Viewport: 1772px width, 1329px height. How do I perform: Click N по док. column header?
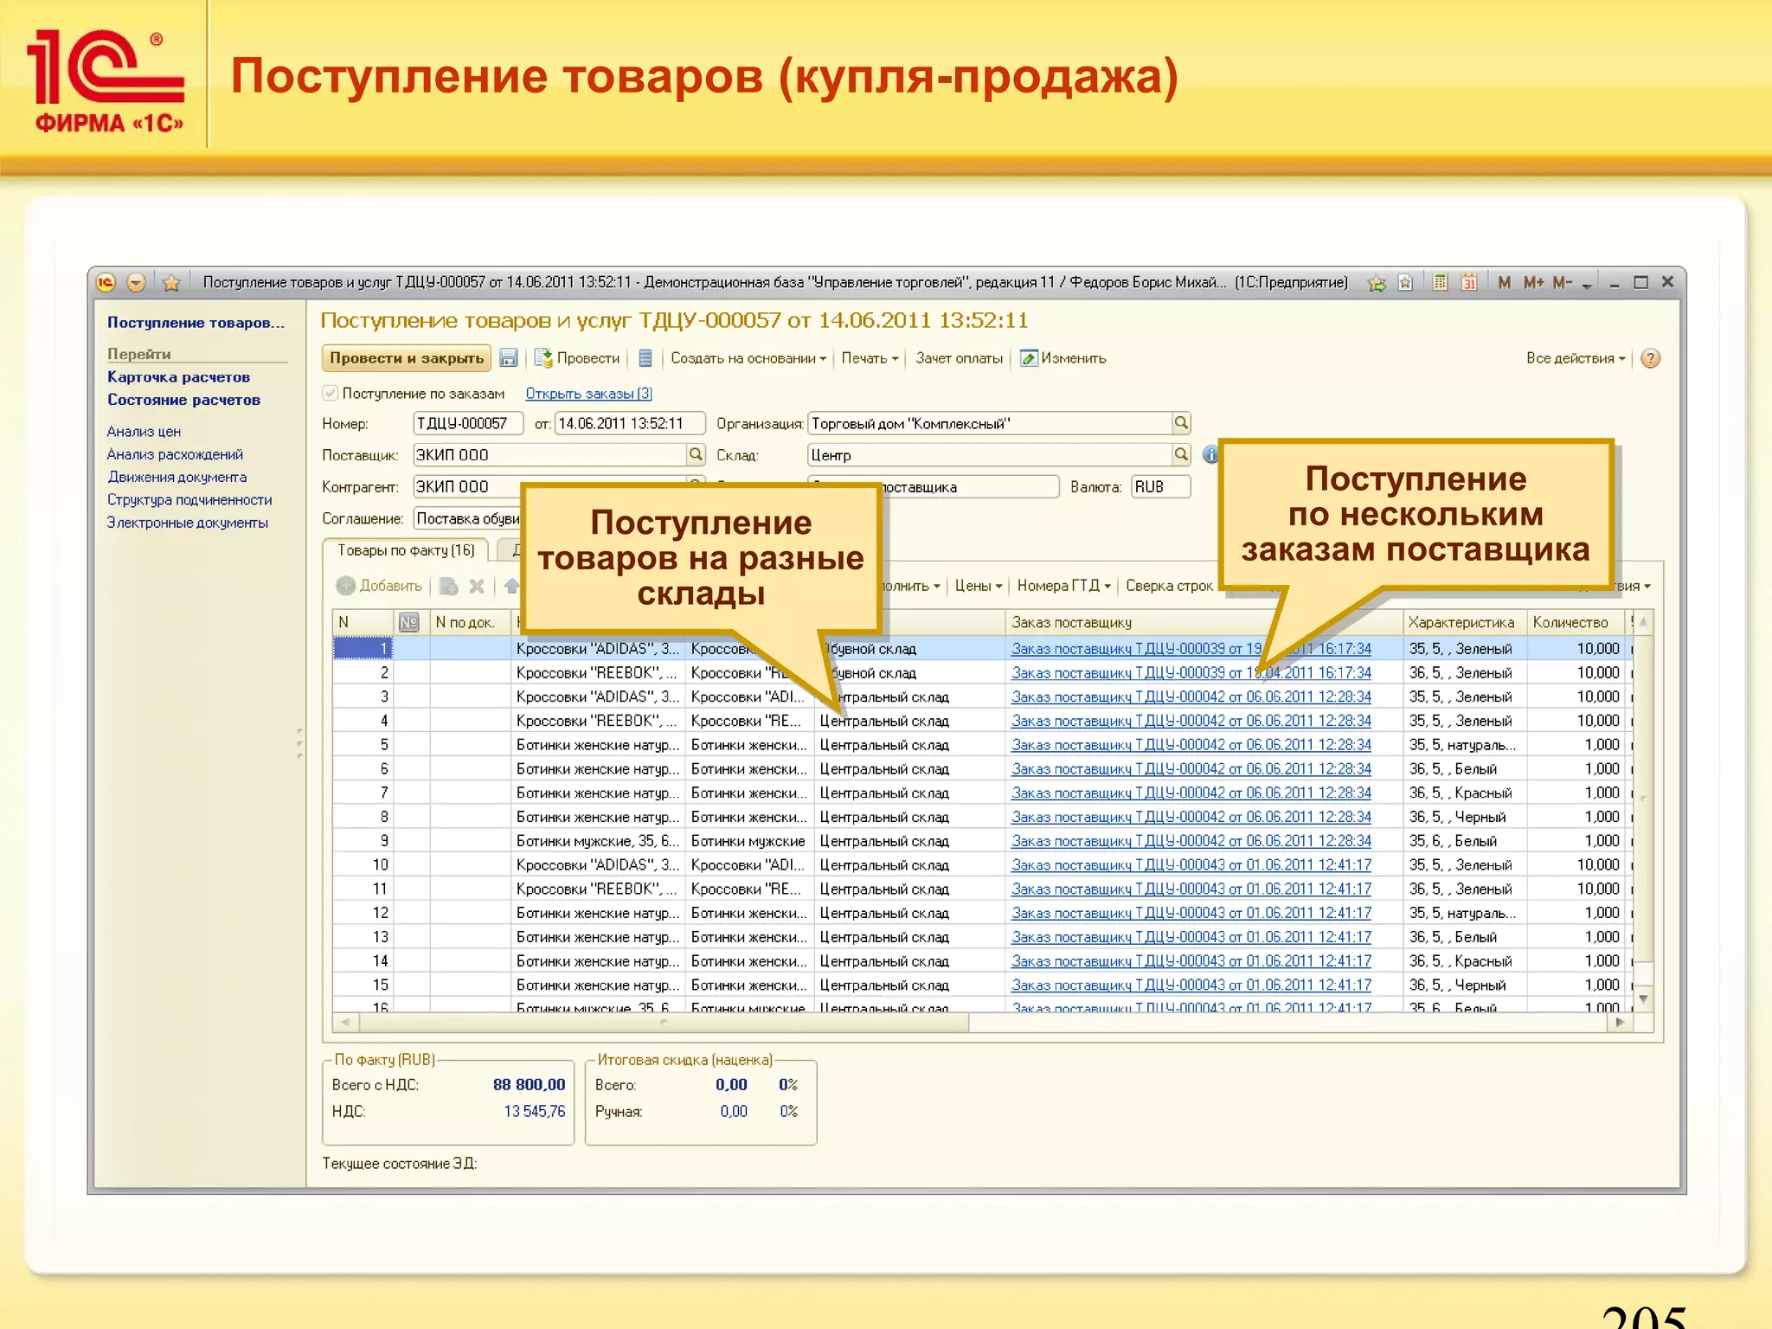[470, 622]
